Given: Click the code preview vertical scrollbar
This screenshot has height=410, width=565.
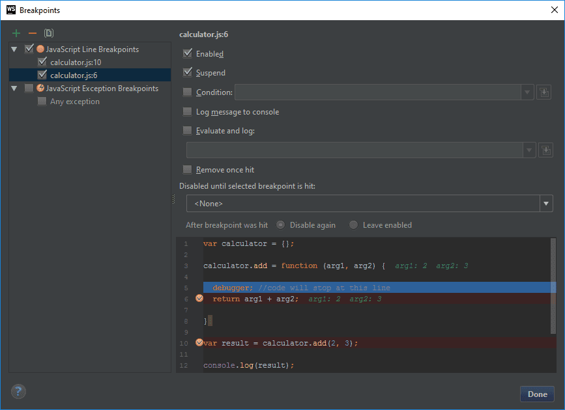Looking at the screenshot, I should pos(553,286).
